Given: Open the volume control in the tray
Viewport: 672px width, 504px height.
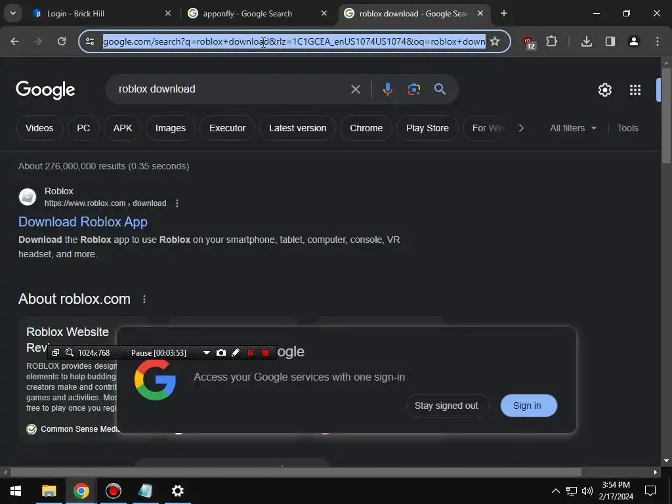Looking at the screenshot, I should [587, 491].
